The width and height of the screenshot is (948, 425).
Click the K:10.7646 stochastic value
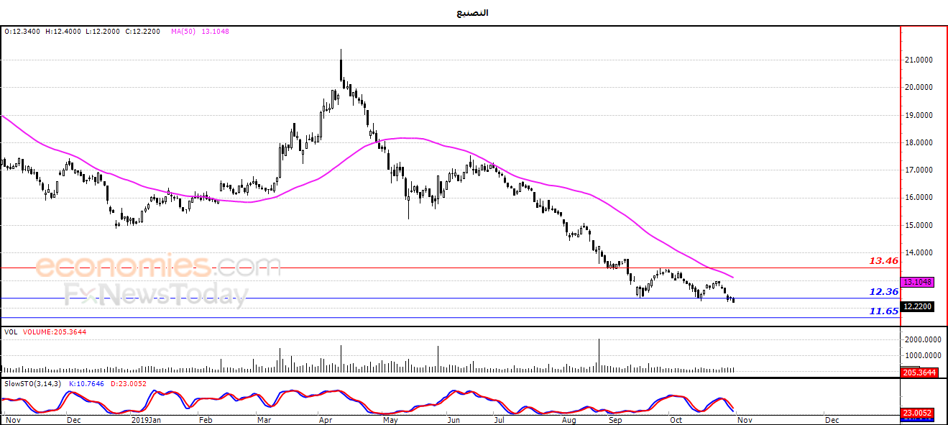(86, 383)
